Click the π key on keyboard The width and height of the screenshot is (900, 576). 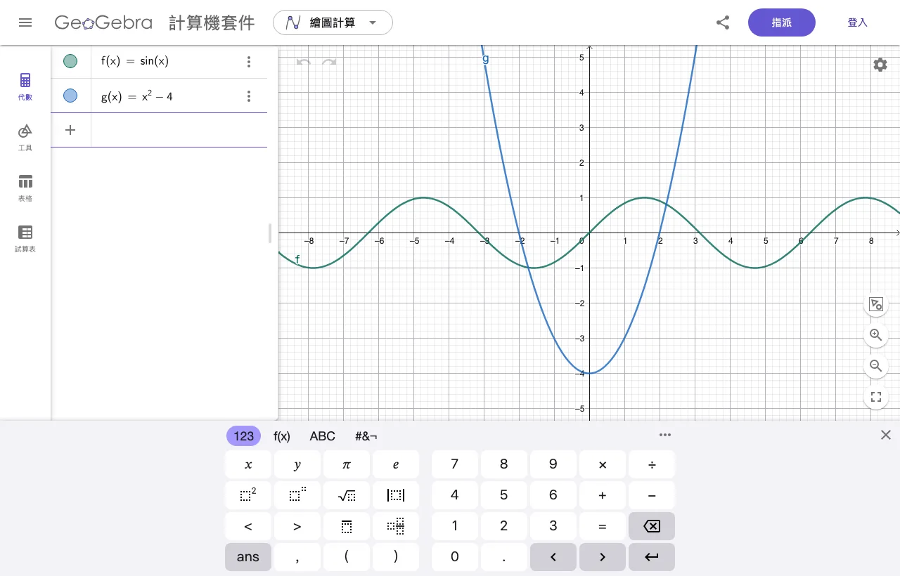(x=347, y=464)
